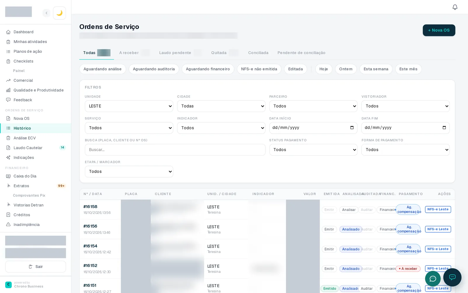
Task: Open the Etapa / Marcador dropdown
Action: point(129,171)
